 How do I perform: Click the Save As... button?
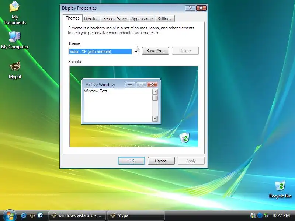coord(155,51)
